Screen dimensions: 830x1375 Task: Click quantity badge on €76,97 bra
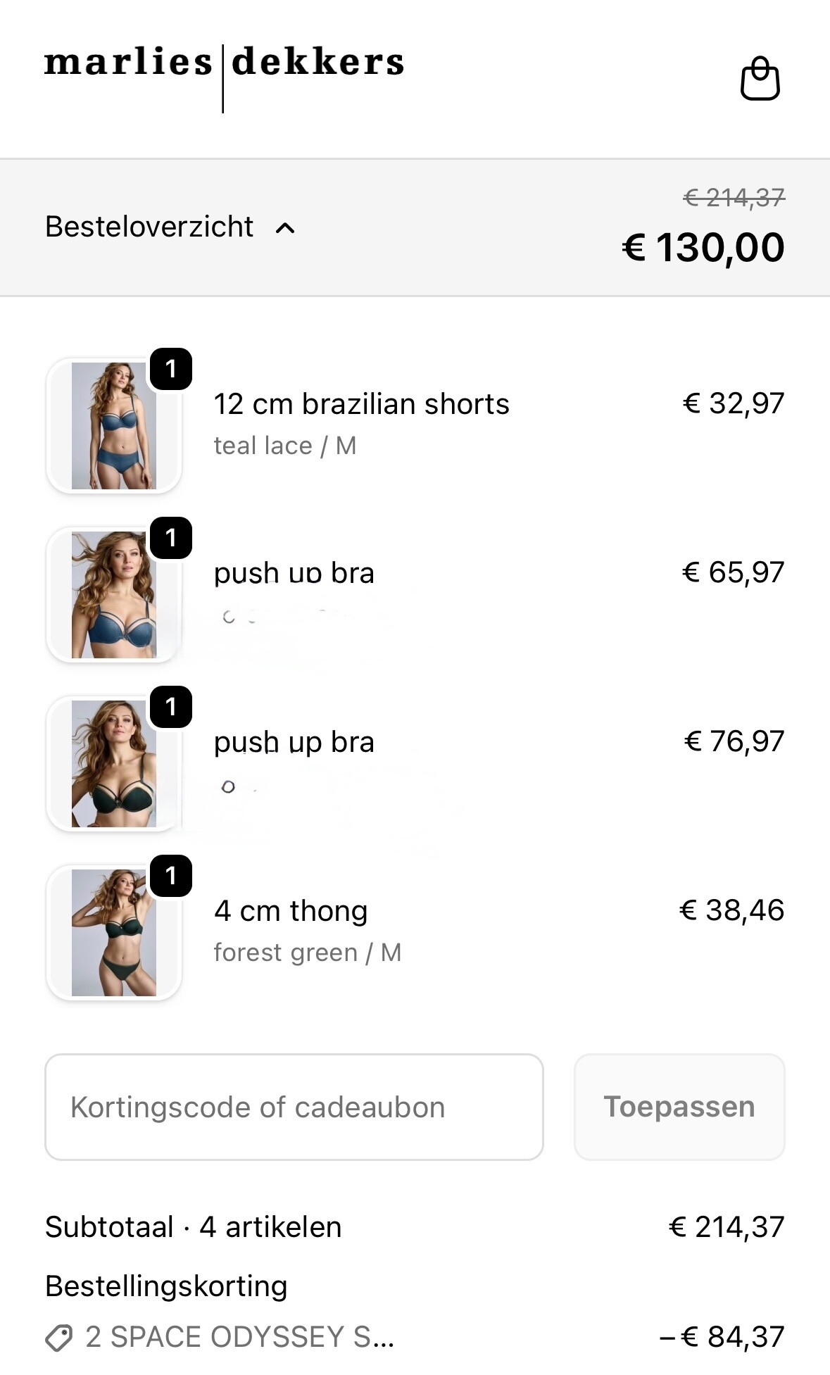pos(171,707)
